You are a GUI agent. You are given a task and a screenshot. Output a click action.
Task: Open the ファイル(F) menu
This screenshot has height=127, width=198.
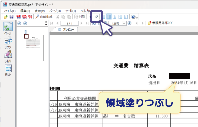point(9,11)
